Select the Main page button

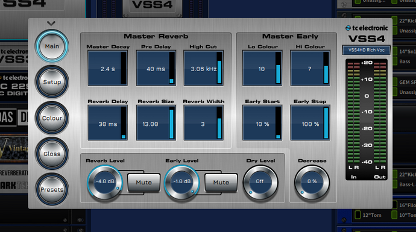tap(52, 46)
